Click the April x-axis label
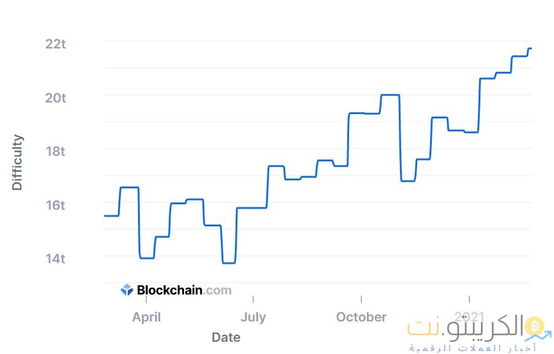 pos(147,317)
